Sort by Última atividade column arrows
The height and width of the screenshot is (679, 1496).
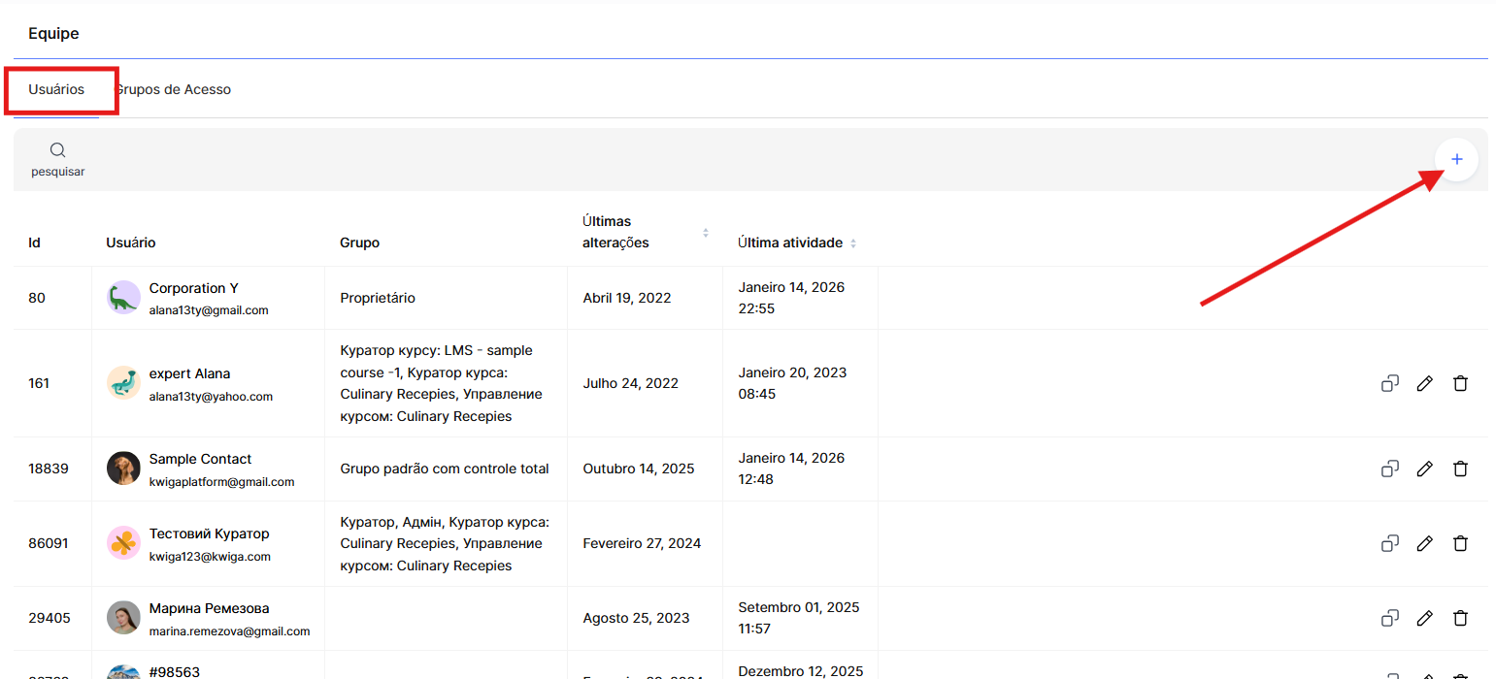(853, 243)
